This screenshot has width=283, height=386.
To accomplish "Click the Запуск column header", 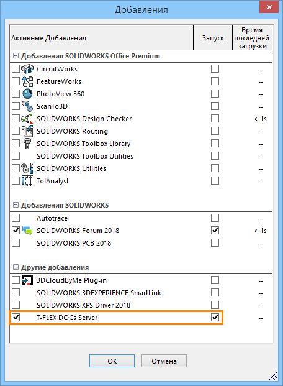I will (x=213, y=38).
